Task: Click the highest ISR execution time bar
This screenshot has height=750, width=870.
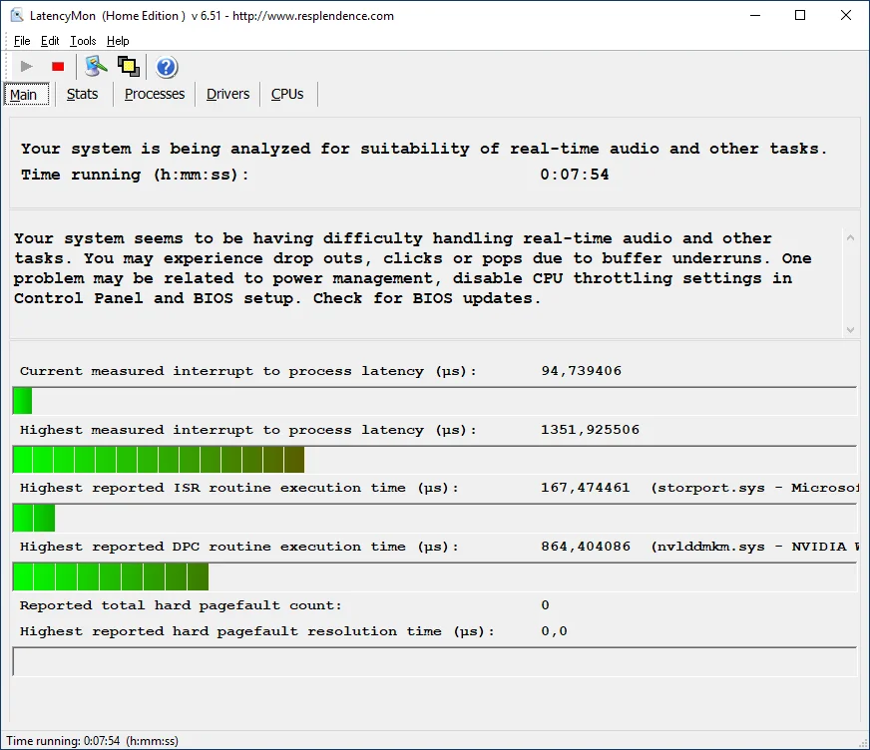Action: 434,518
